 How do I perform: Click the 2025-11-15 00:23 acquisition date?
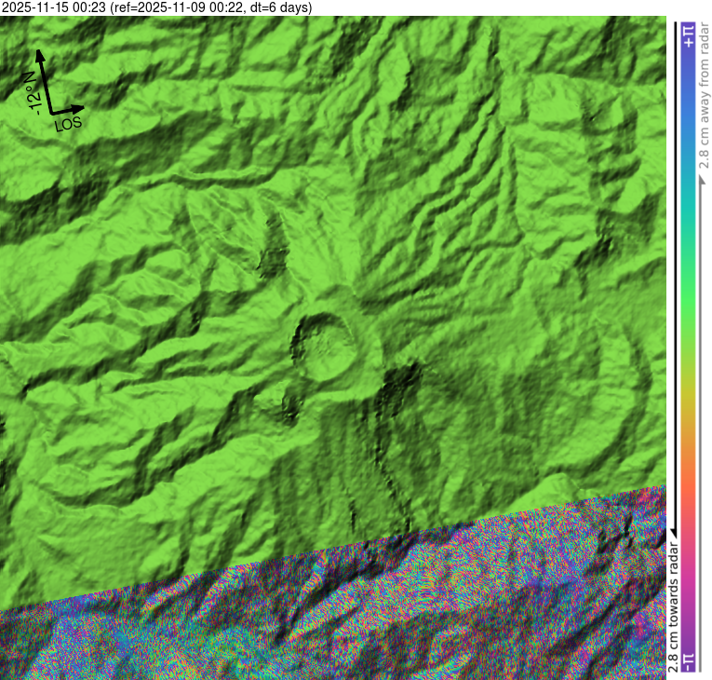tap(53, 7)
